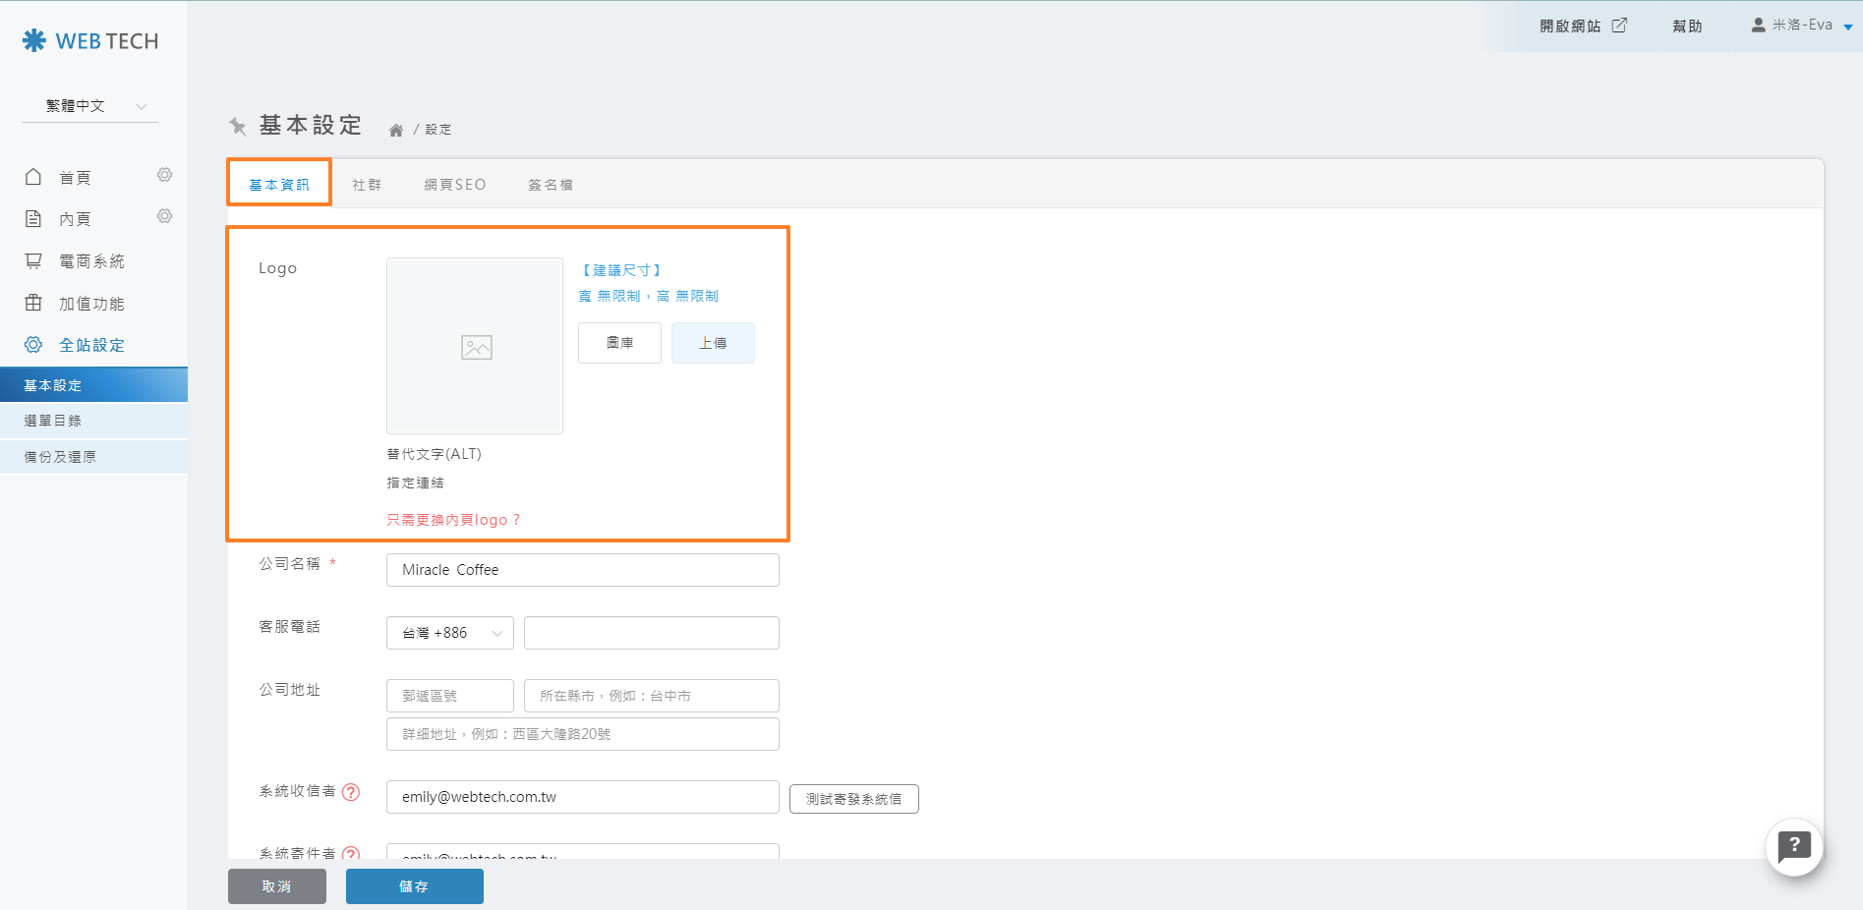Click the 只需更換內頁logo？ link

453,520
